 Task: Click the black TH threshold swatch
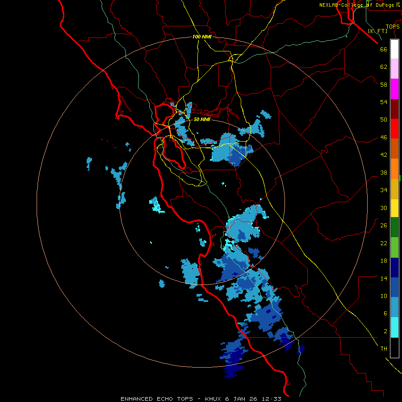coord(394,348)
